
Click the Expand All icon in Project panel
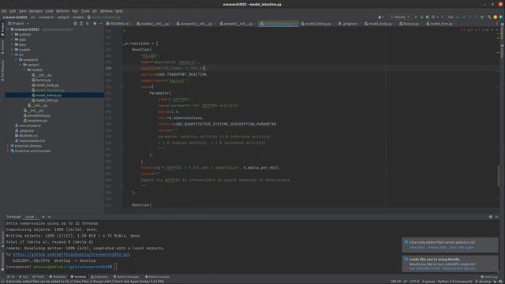pyautogui.click(x=81, y=24)
